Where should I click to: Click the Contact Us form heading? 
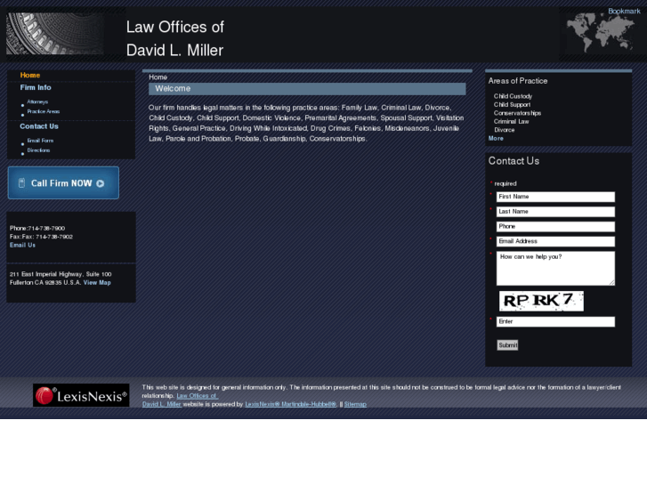pos(514,161)
